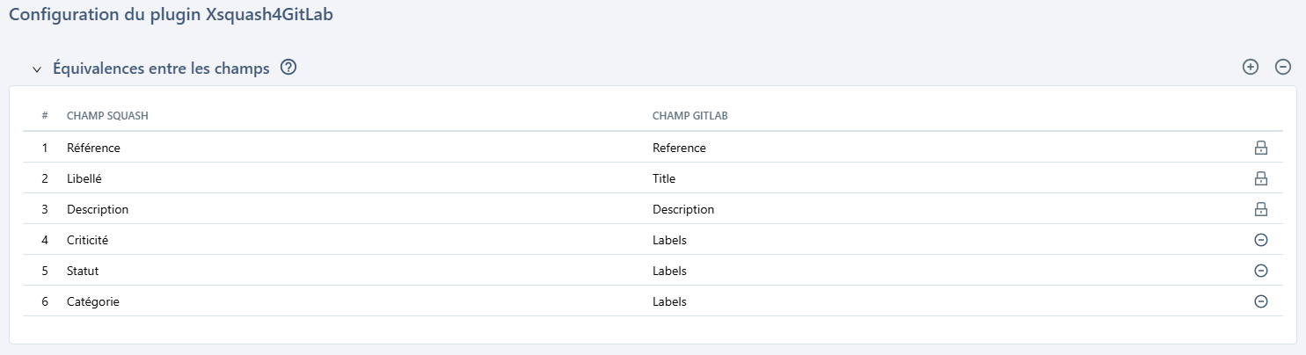
Task: Click the Labels value for Catégorie
Action: coord(669,301)
